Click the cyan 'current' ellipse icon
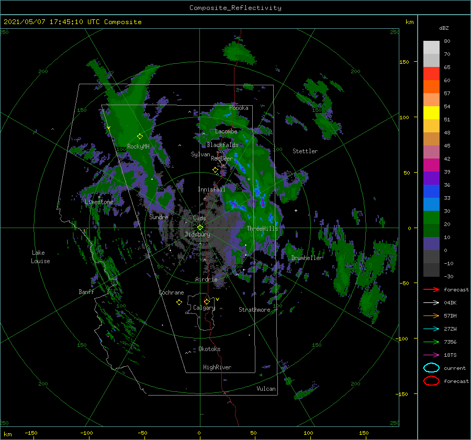This screenshot has height=440, width=471. click(x=431, y=368)
